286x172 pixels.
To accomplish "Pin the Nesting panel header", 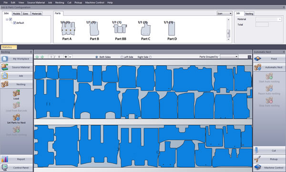I will click(x=31, y=52).
